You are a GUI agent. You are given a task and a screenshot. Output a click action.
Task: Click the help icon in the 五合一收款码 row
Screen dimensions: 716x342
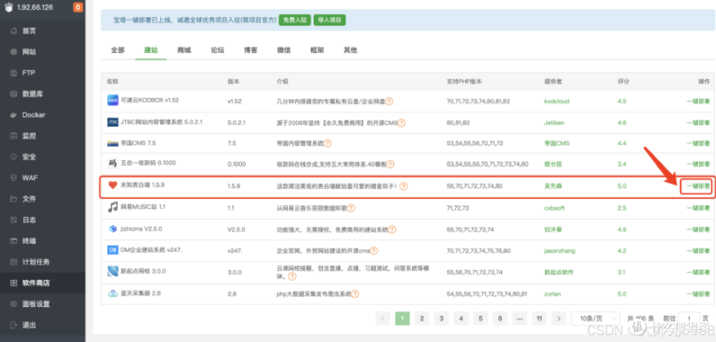click(x=390, y=164)
